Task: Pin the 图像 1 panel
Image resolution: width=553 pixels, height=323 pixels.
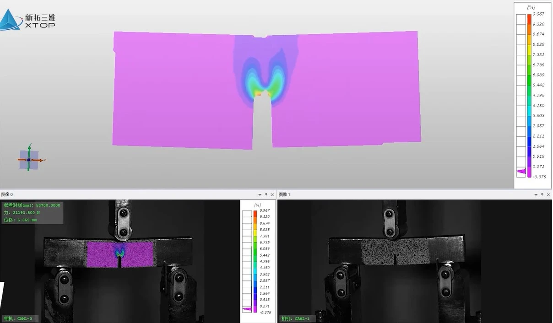Action: tap(542, 195)
